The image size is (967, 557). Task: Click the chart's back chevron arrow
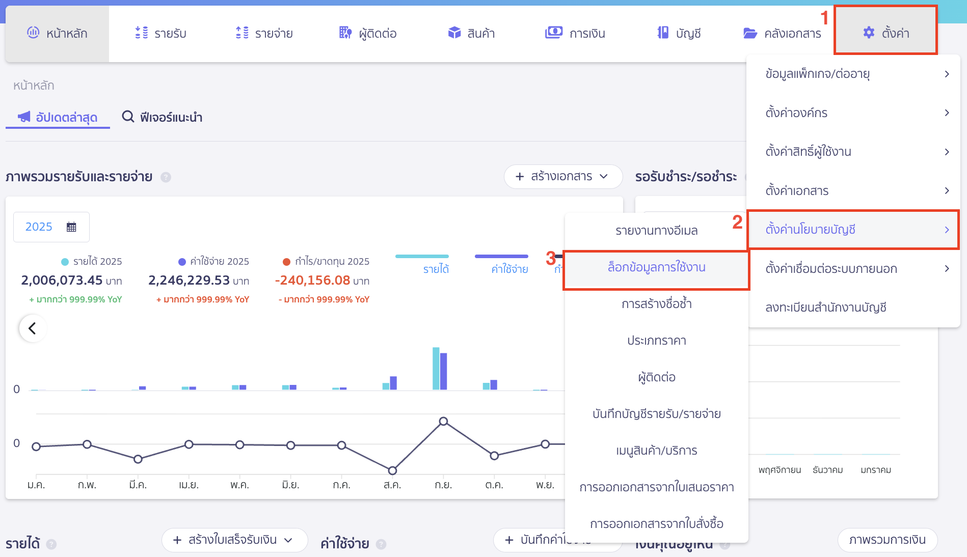[x=33, y=328]
